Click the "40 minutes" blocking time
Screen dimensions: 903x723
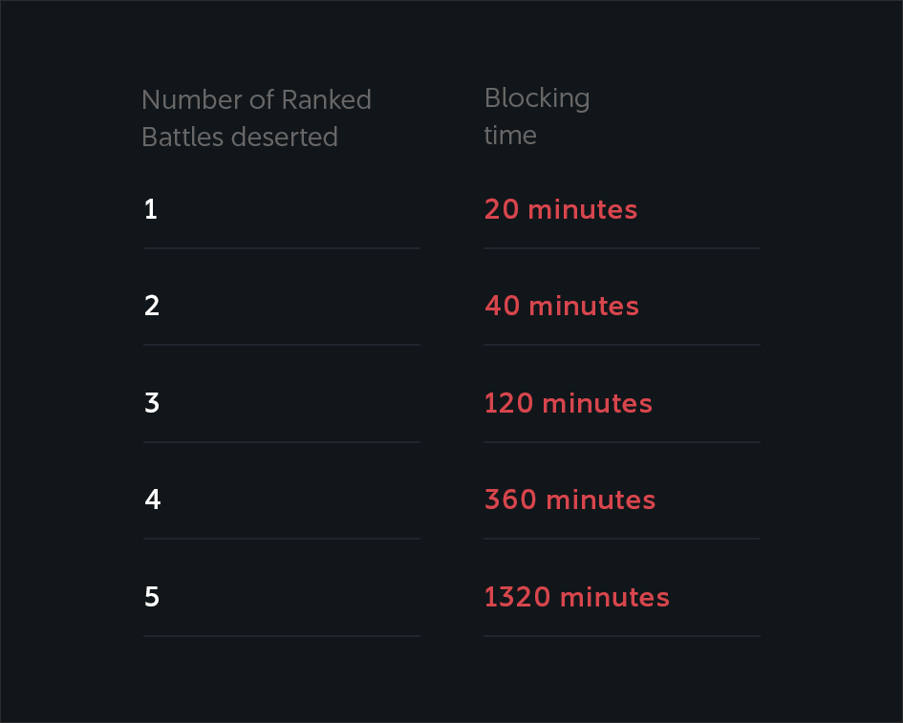(561, 307)
